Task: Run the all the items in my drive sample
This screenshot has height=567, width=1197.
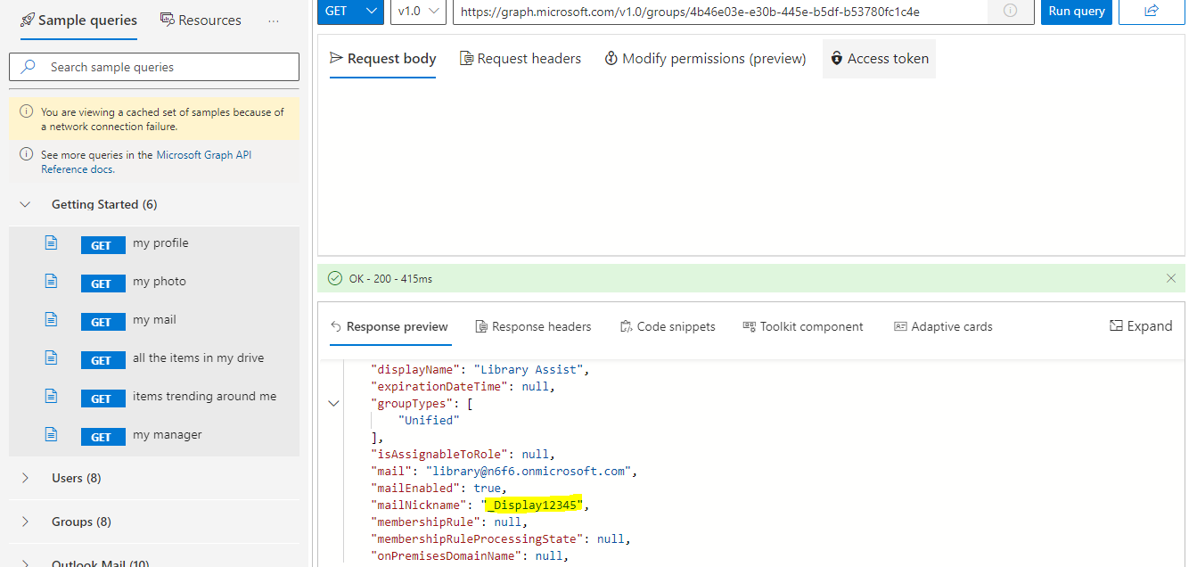Action: point(154,358)
